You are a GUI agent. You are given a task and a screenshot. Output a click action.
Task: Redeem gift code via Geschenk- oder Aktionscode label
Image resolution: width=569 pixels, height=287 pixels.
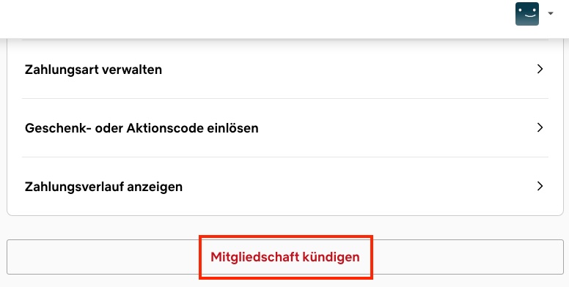click(x=142, y=128)
